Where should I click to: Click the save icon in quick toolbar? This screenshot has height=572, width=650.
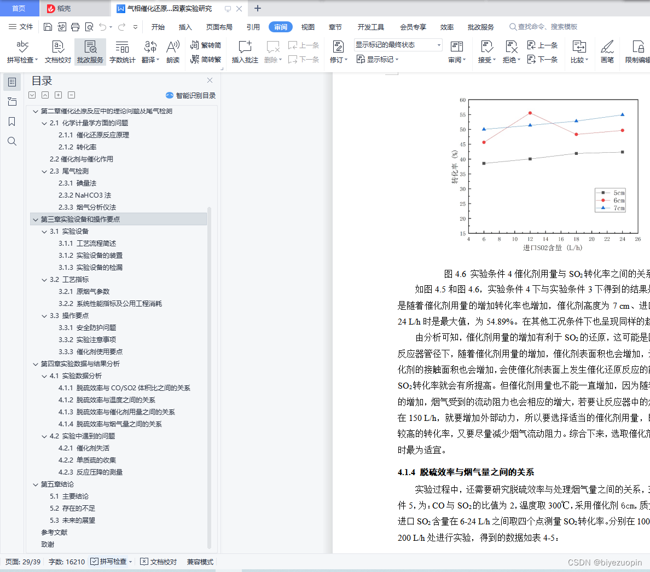[x=48, y=27]
